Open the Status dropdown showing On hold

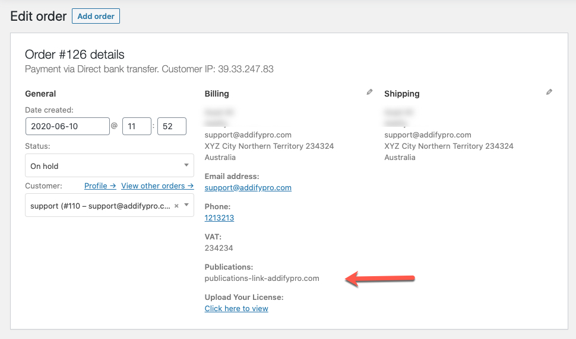click(x=109, y=166)
